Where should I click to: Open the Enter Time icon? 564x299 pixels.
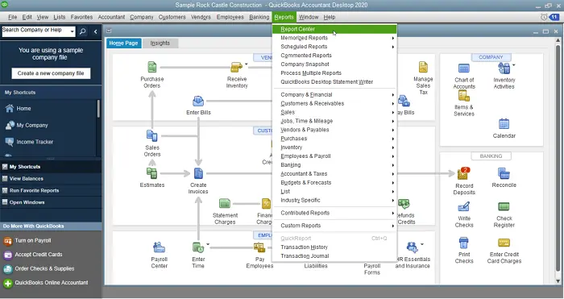pyautogui.click(x=198, y=247)
